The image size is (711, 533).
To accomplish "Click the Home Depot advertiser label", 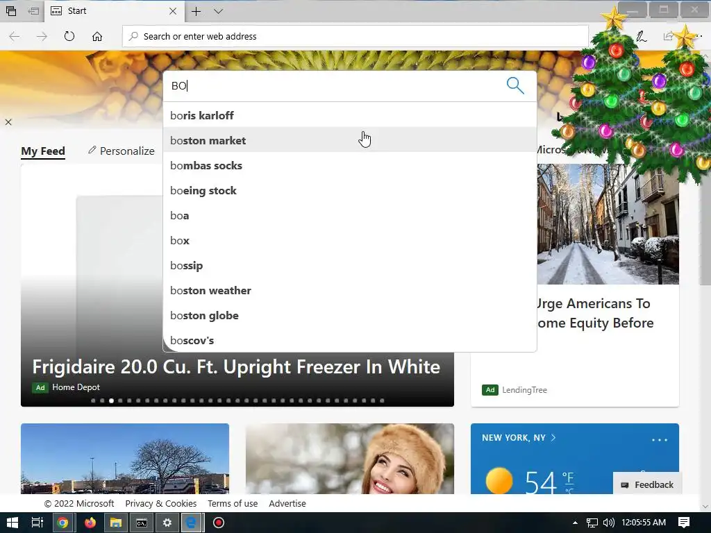I will coord(76,387).
